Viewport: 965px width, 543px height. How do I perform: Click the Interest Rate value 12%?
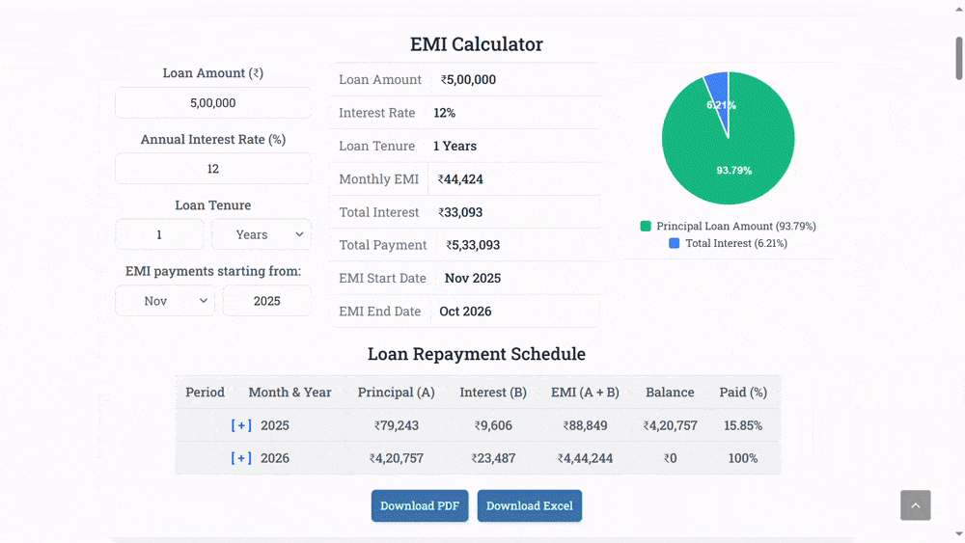pyautogui.click(x=444, y=113)
